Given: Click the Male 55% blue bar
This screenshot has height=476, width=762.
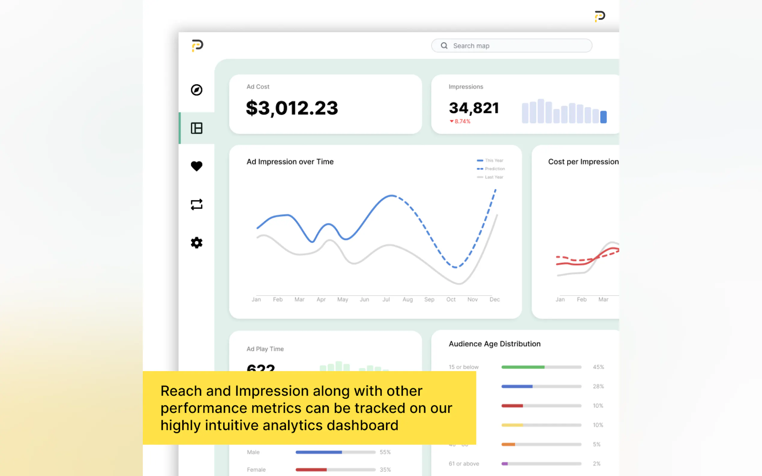Looking at the screenshot, I should pyautogui.click(x=319, y=452).
